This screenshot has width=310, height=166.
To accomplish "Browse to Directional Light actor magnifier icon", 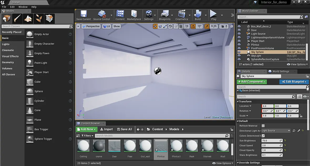I will coord(294,131).
